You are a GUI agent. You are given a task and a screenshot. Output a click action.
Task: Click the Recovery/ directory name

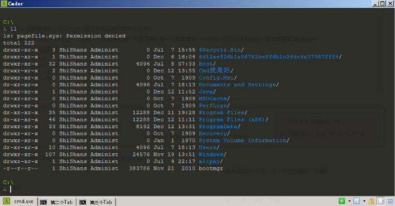(x=214, y=133)
